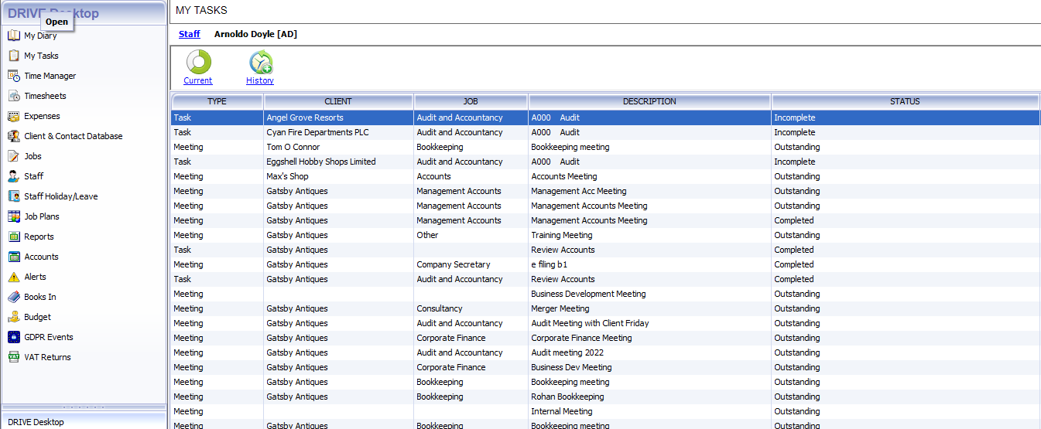Select the Cyan Fire Departments PLC row
The height and width of the screenshot is (429, 1041).
click(605, 132)
